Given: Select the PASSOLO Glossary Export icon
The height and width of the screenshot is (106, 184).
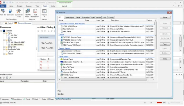Looking at the screenshot, I should click(x=62, y=37).
